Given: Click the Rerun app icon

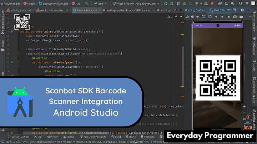Looking at the screenshot, I should (166, 4).
